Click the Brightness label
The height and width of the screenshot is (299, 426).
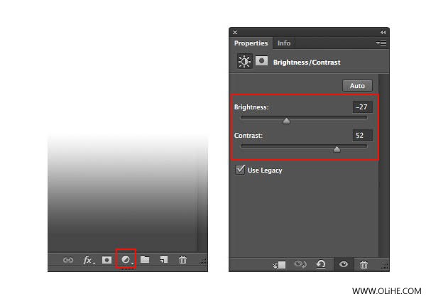tap(251, 107)
